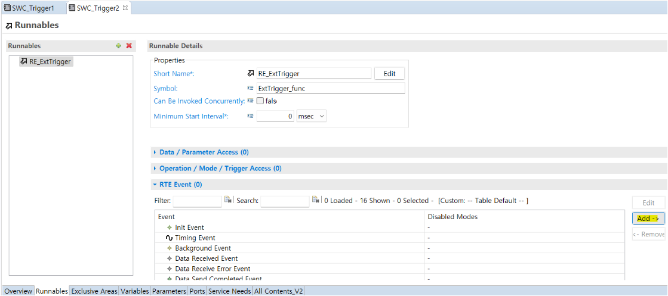Click the Search text field

(x=285, y=201)
